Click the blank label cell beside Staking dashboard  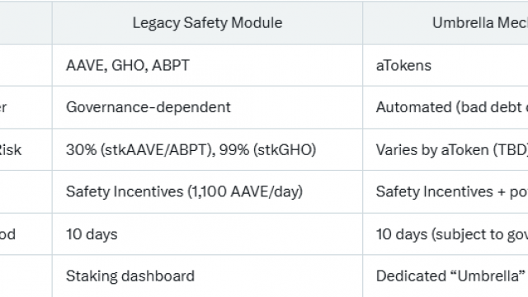(x=26, y=276)
